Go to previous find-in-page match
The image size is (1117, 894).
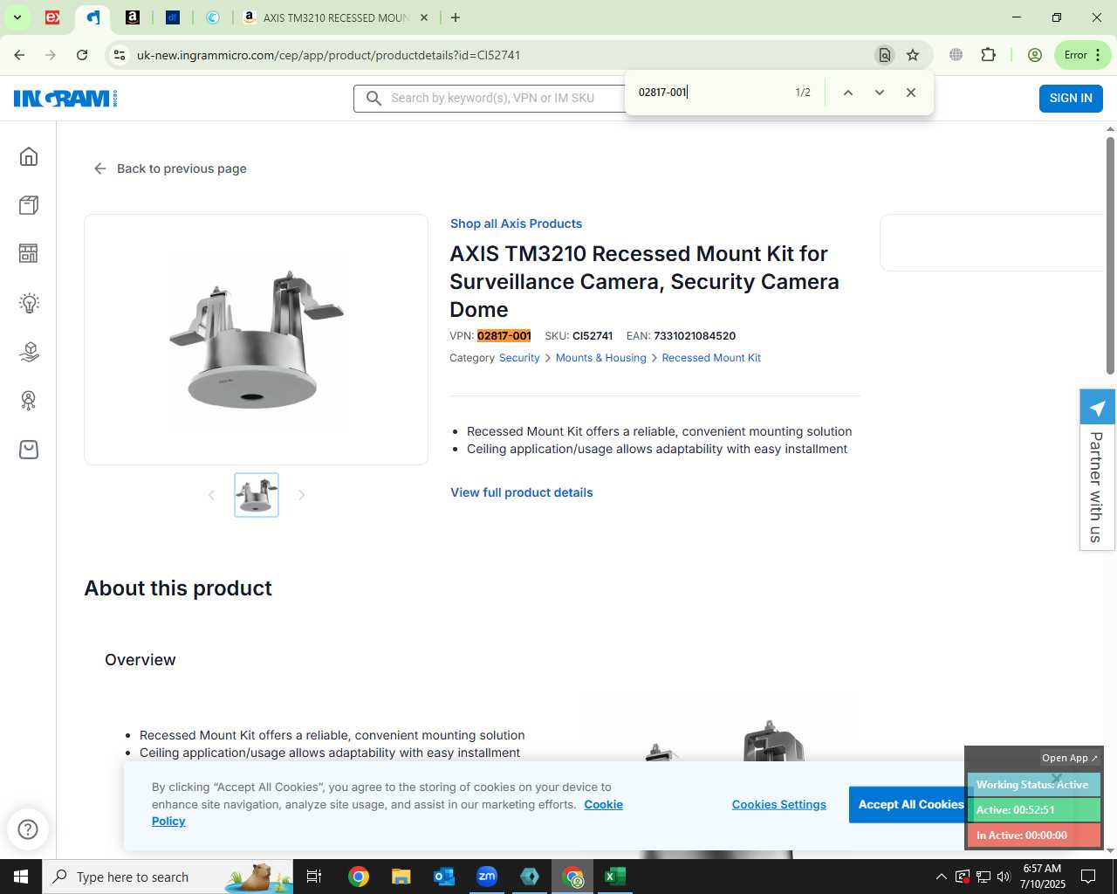click(x=847, y=93)
